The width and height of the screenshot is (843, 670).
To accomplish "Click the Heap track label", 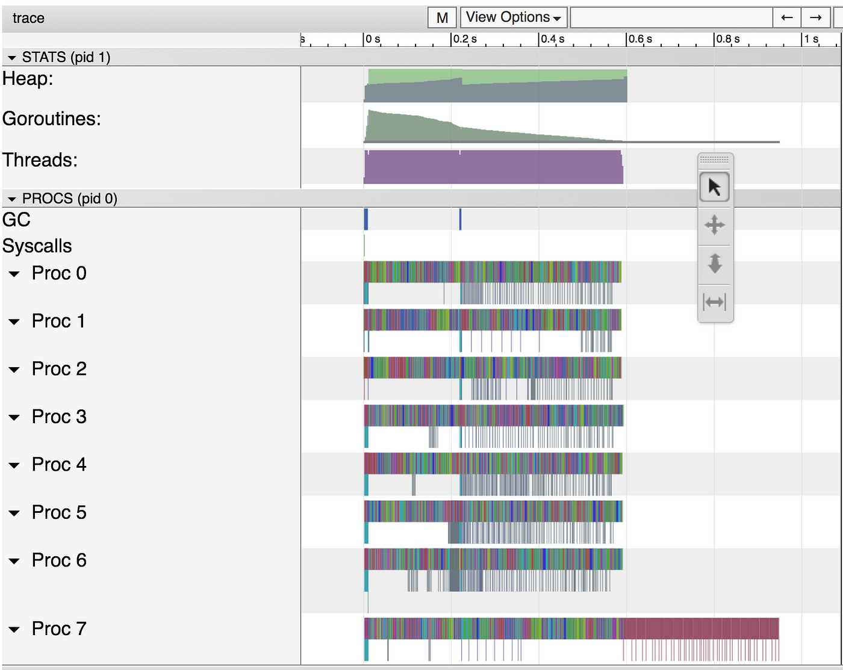I will tap(28, 78).
